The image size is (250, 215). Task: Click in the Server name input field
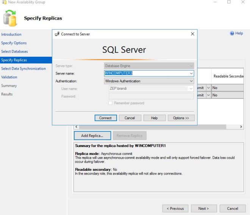click(146, 73)
